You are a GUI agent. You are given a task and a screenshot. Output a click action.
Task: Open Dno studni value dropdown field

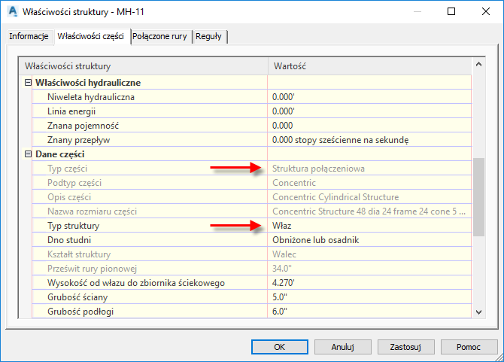(x=369, y=240)
